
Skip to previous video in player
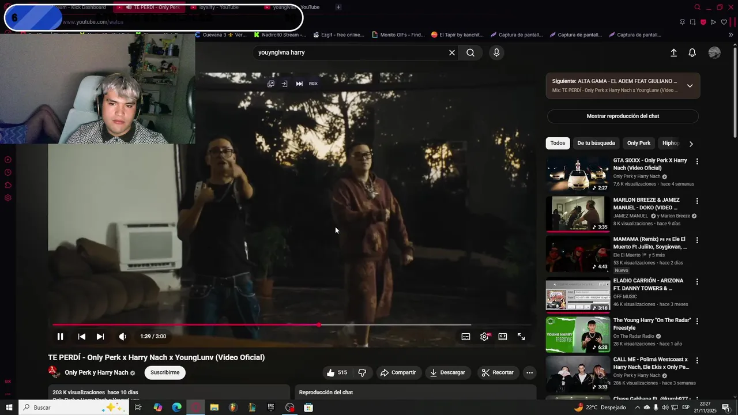pyautogui.click(x=82, y=337)
